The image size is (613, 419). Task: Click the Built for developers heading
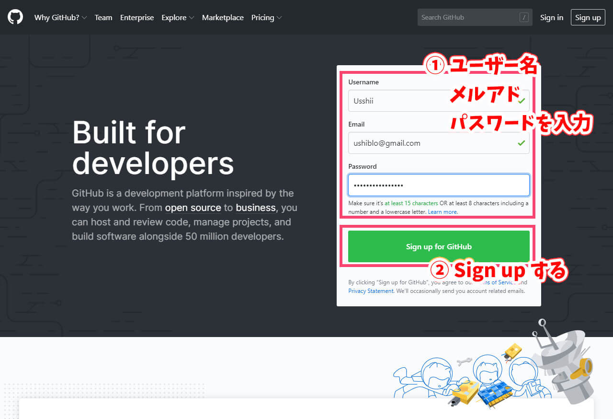click(153, 148)
